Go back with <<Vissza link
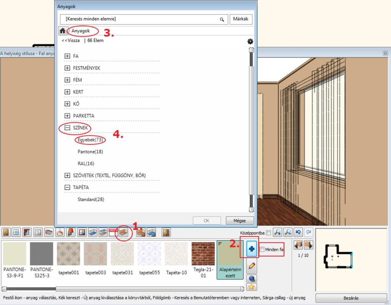Viewport: 391px width, 305px height. (71, 41)
